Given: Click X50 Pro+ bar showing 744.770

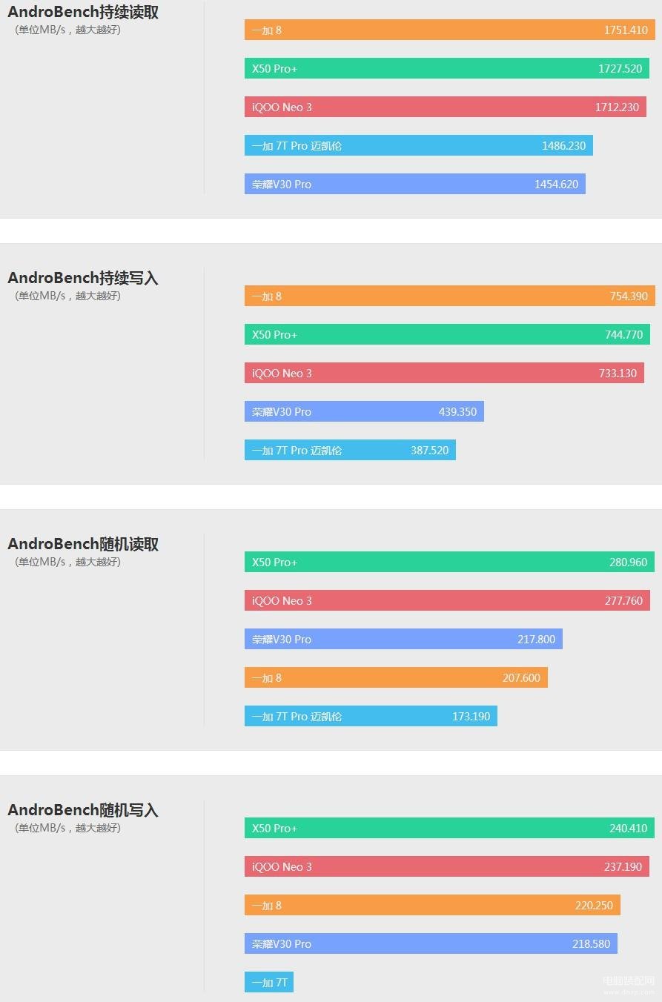Looking at the screenshot, I should [447, 335].
